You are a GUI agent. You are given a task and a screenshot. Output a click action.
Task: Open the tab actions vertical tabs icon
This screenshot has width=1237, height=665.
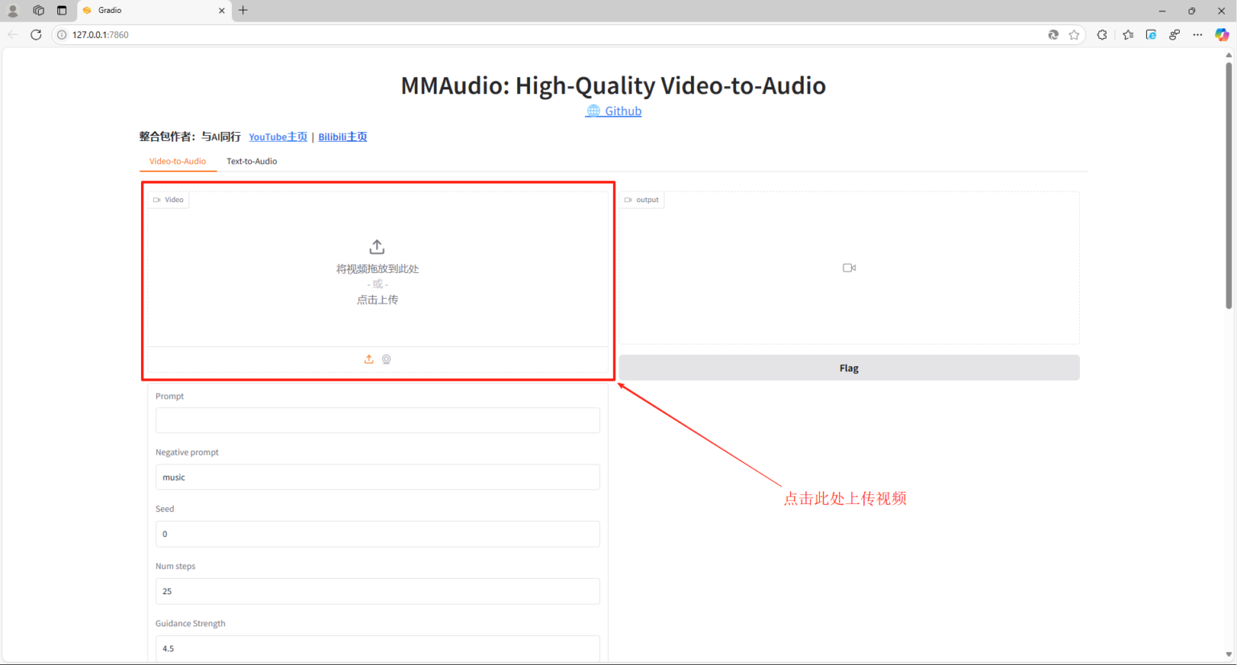(x=62, y=10)
